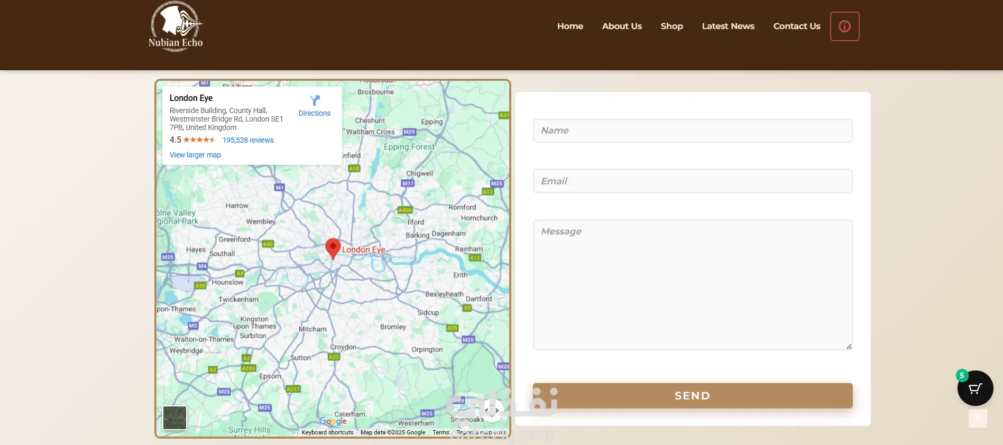The image size is (1003, 445).
Task: Click the Bexleyheath label on the map
Action: pos(444,294)
